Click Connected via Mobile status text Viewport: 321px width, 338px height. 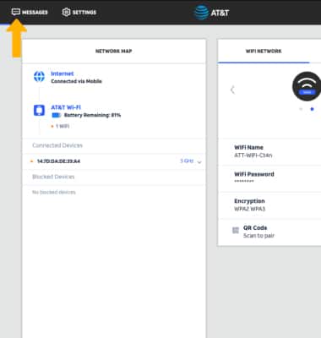(76, 81)
